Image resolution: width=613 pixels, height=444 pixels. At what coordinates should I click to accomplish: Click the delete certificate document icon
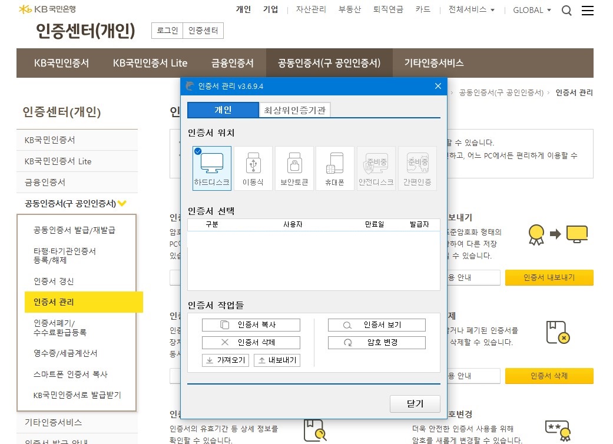pyautogui.click(x=558, y=333)
